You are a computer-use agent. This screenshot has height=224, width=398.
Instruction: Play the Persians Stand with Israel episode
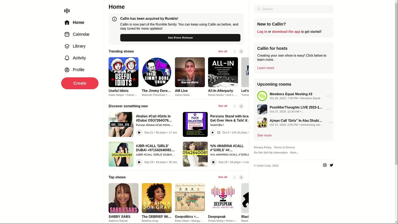213,133
